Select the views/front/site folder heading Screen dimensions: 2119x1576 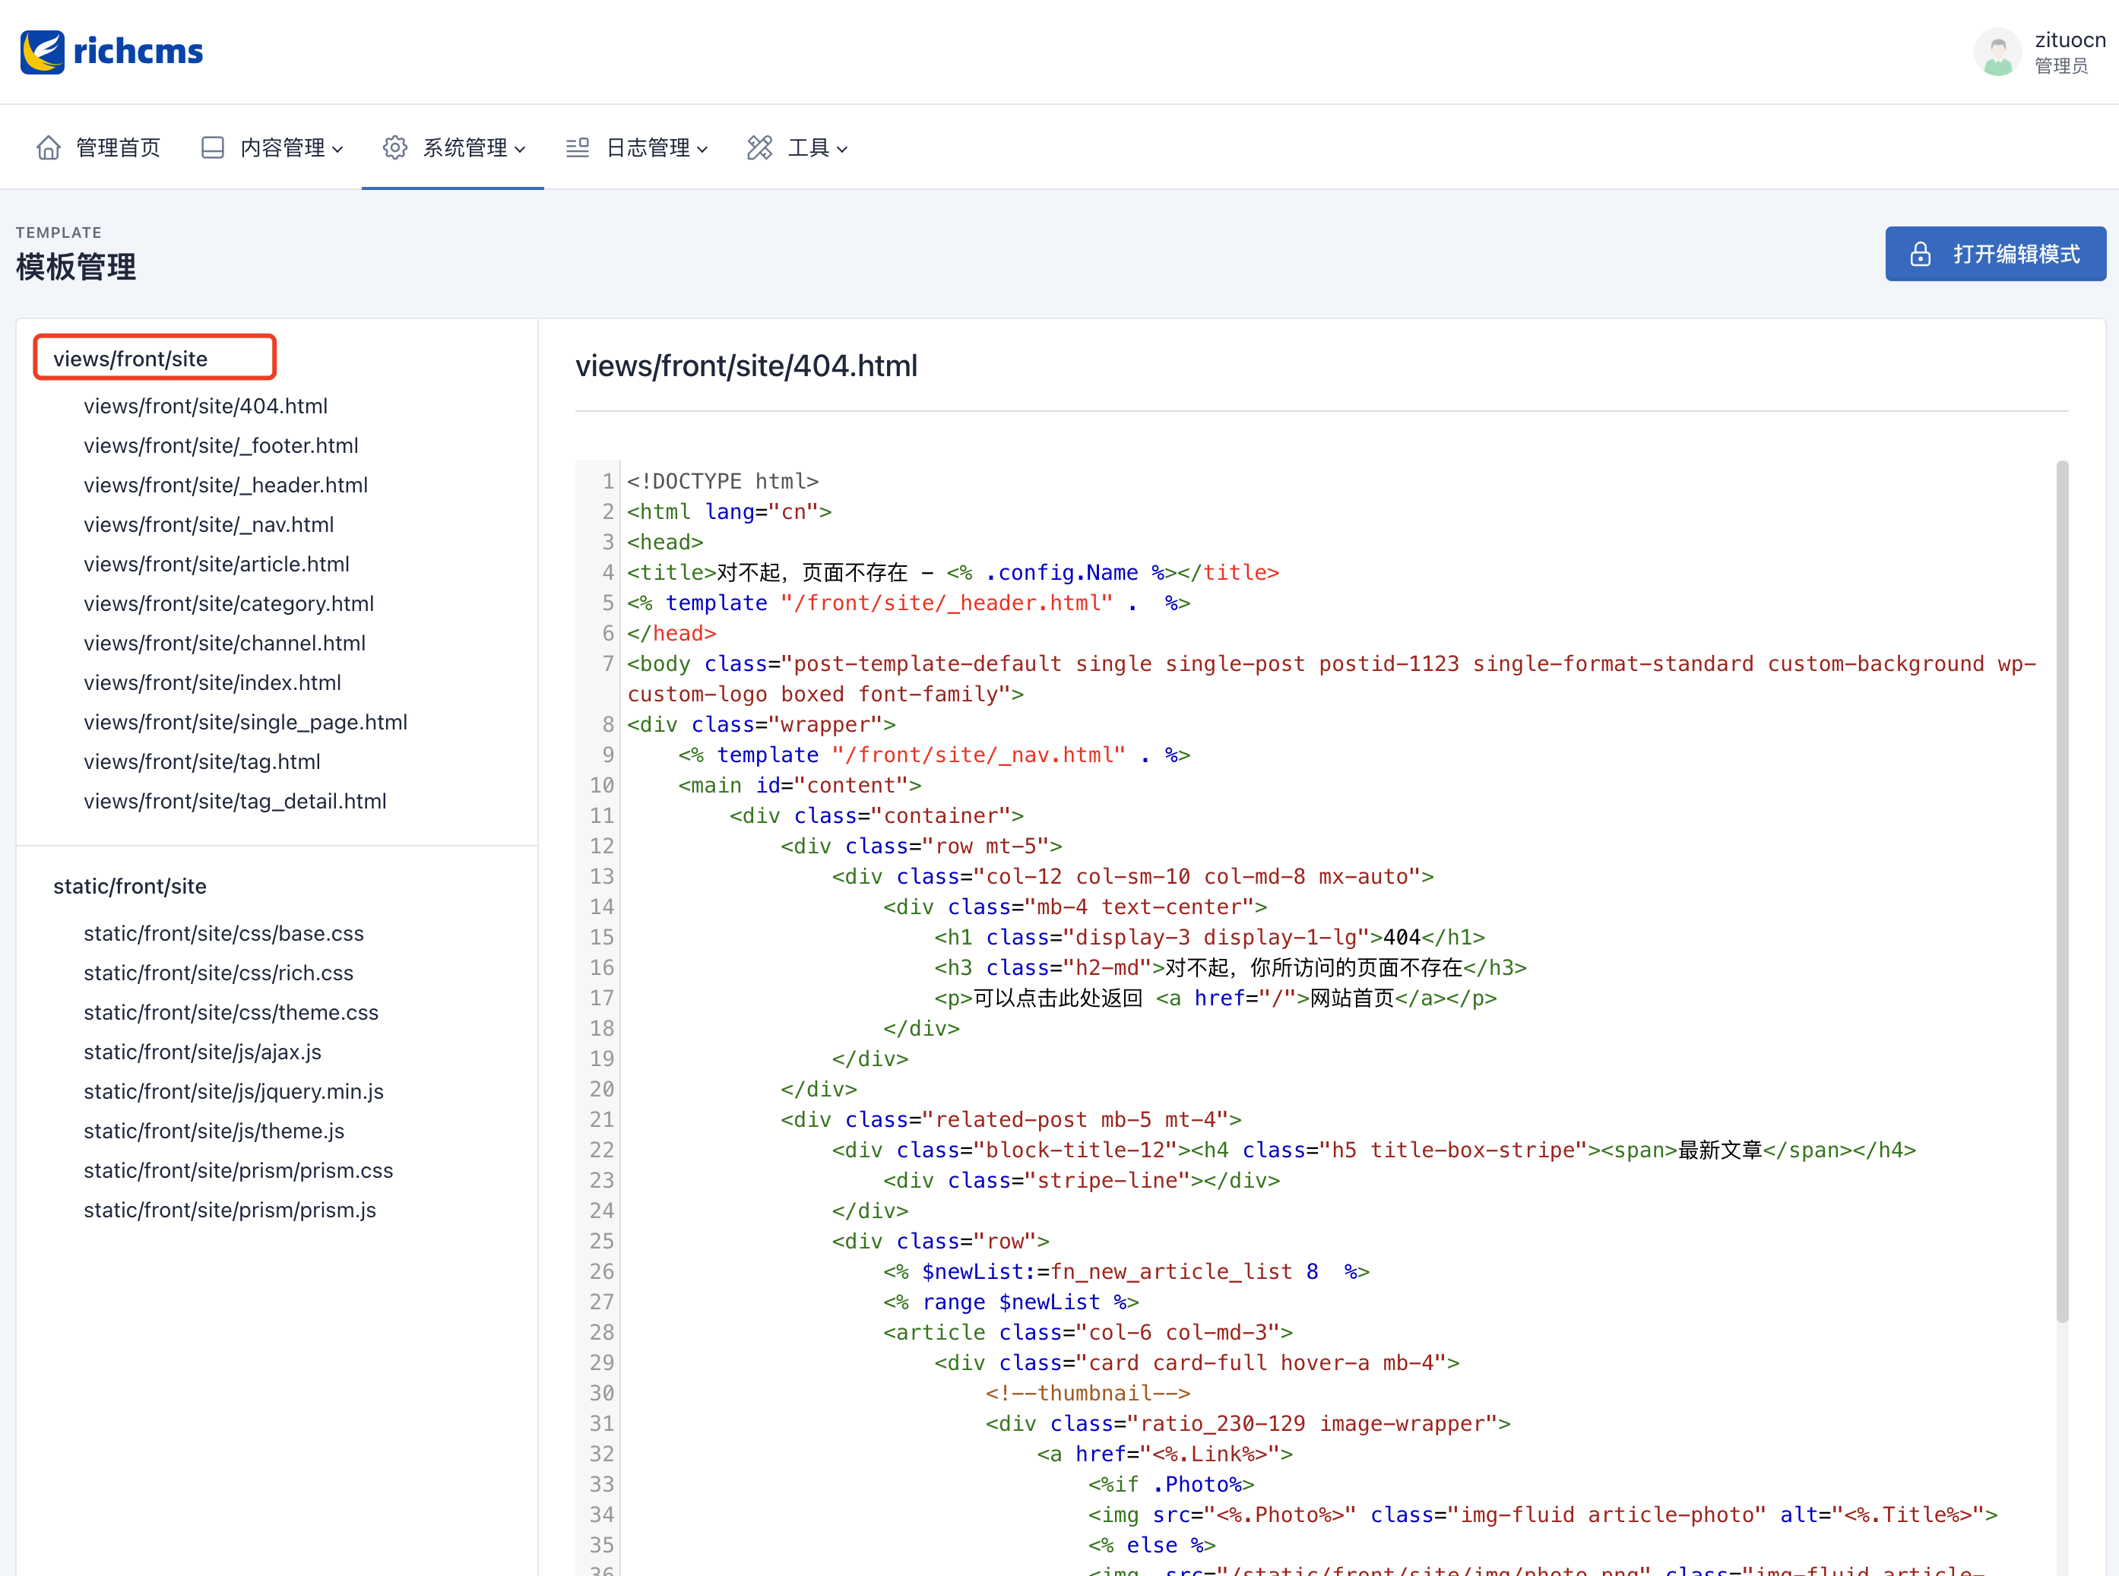pyautogui.click(x=131, y=359)
